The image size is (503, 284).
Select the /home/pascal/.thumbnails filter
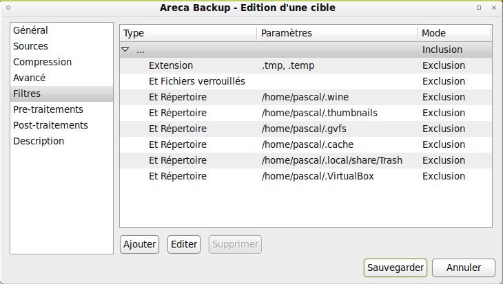306,113
